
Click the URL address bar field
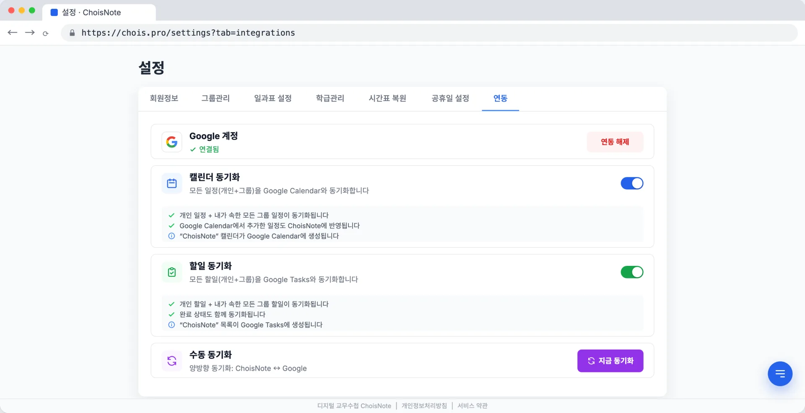[429, 33]
